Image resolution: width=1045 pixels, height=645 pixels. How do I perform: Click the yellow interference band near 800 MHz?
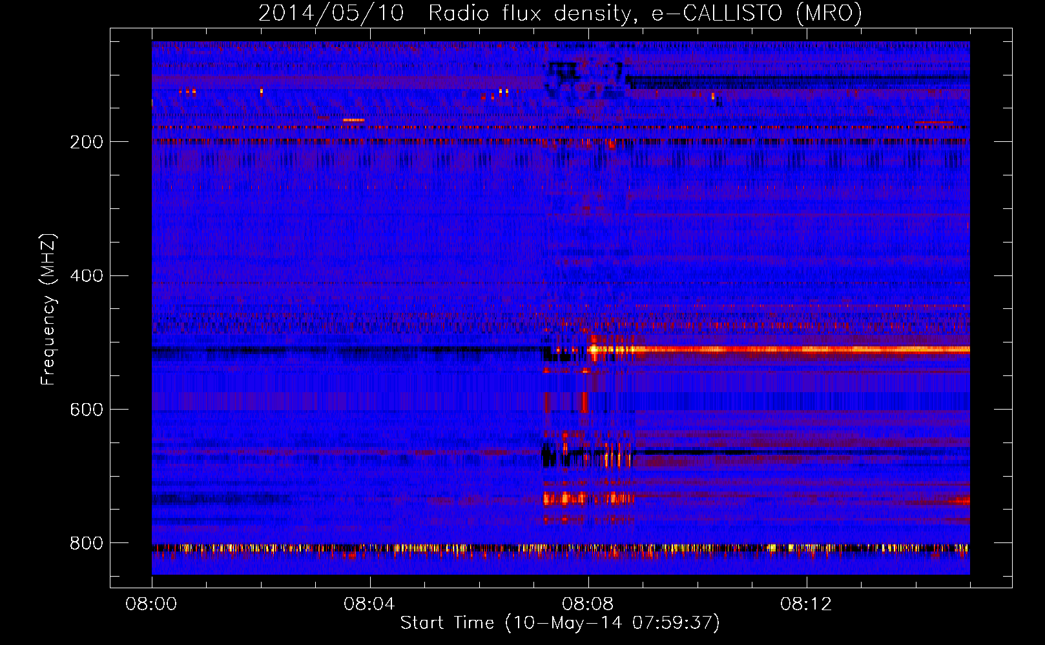pos(561,549)
